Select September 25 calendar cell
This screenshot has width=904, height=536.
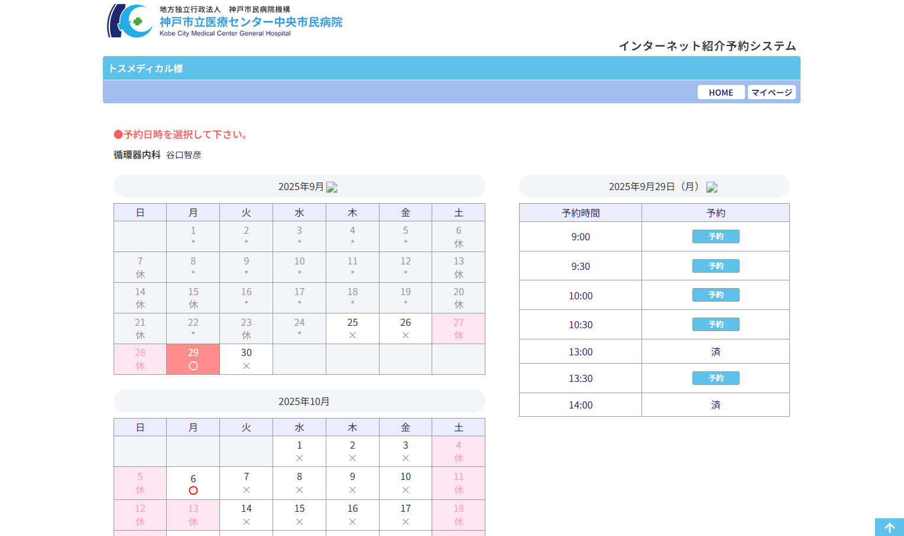click(x=352, y=329)
